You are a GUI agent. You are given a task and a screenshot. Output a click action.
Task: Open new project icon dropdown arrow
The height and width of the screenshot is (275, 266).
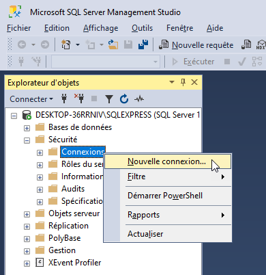[x=78, y=44]
